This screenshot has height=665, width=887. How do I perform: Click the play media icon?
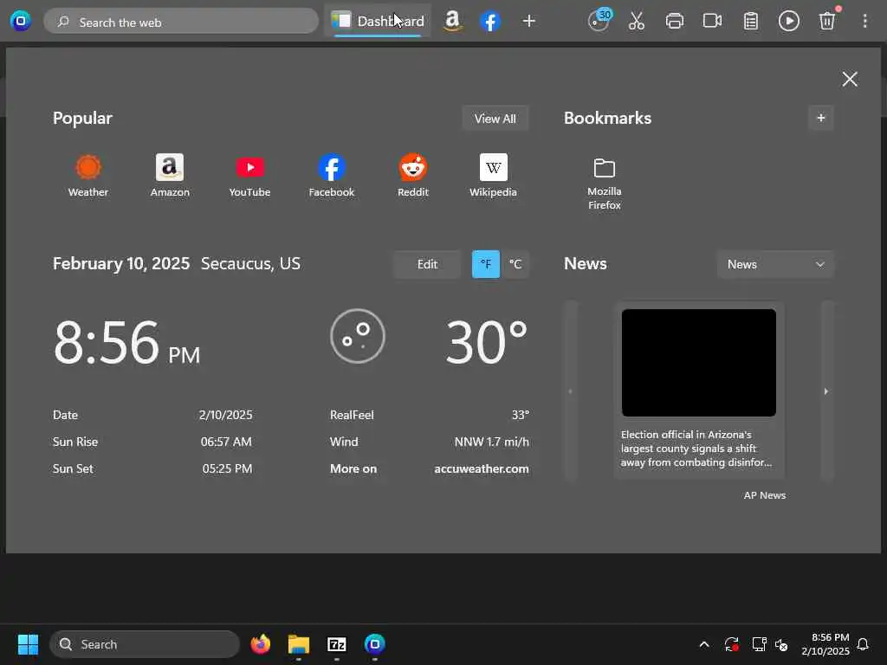(x=788, y=22)
